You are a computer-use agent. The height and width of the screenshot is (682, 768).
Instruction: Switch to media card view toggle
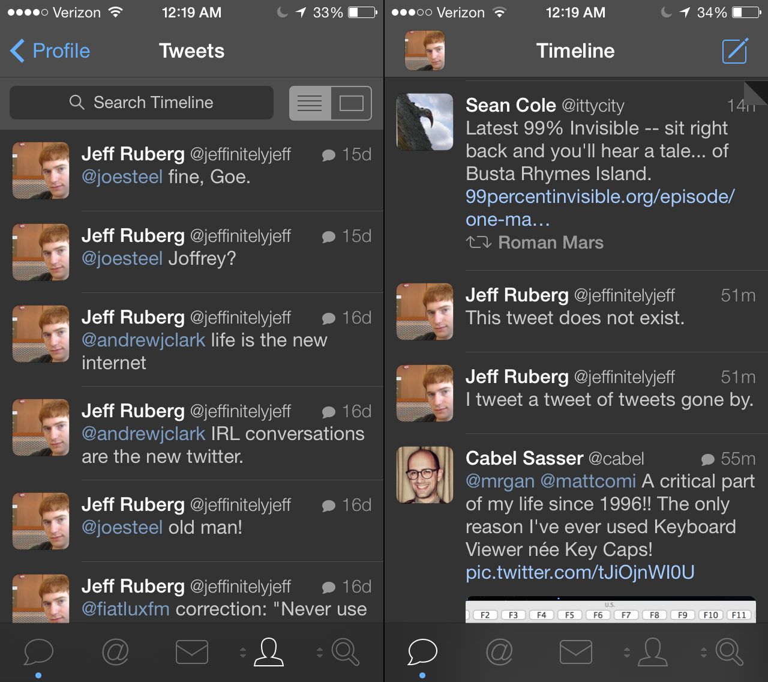pos(351,103)
